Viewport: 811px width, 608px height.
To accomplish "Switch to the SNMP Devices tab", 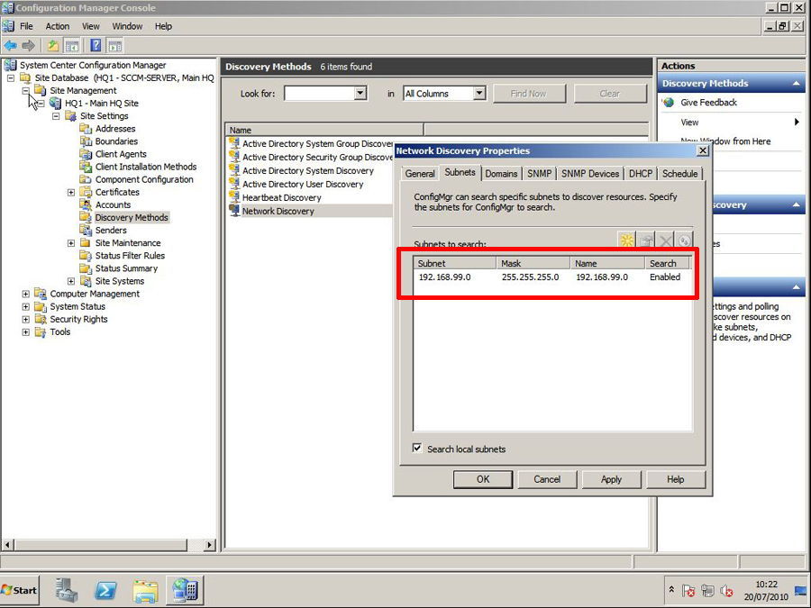I will (x=590, y=174).
